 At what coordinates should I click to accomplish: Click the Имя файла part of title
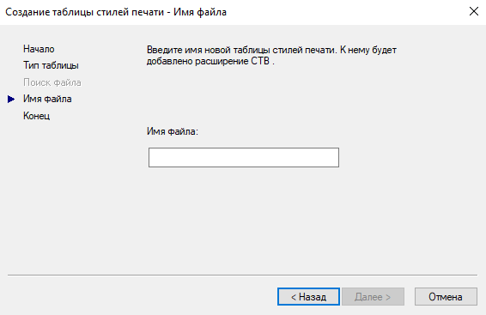pyautogui.click(x=200, y=12)
